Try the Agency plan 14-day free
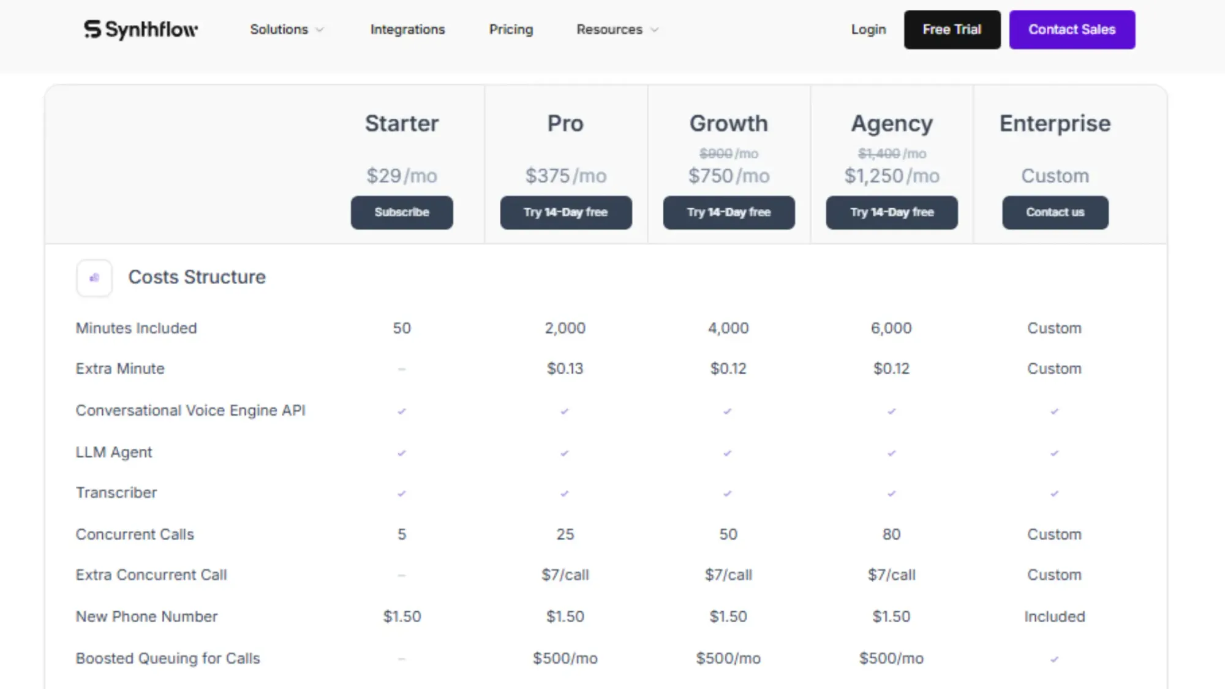Screen dimensions: 1225x689 [891, 213]
